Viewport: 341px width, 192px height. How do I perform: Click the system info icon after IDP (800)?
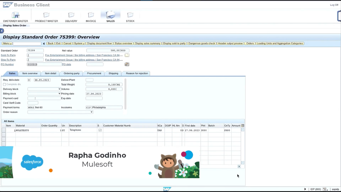[325, 189]
